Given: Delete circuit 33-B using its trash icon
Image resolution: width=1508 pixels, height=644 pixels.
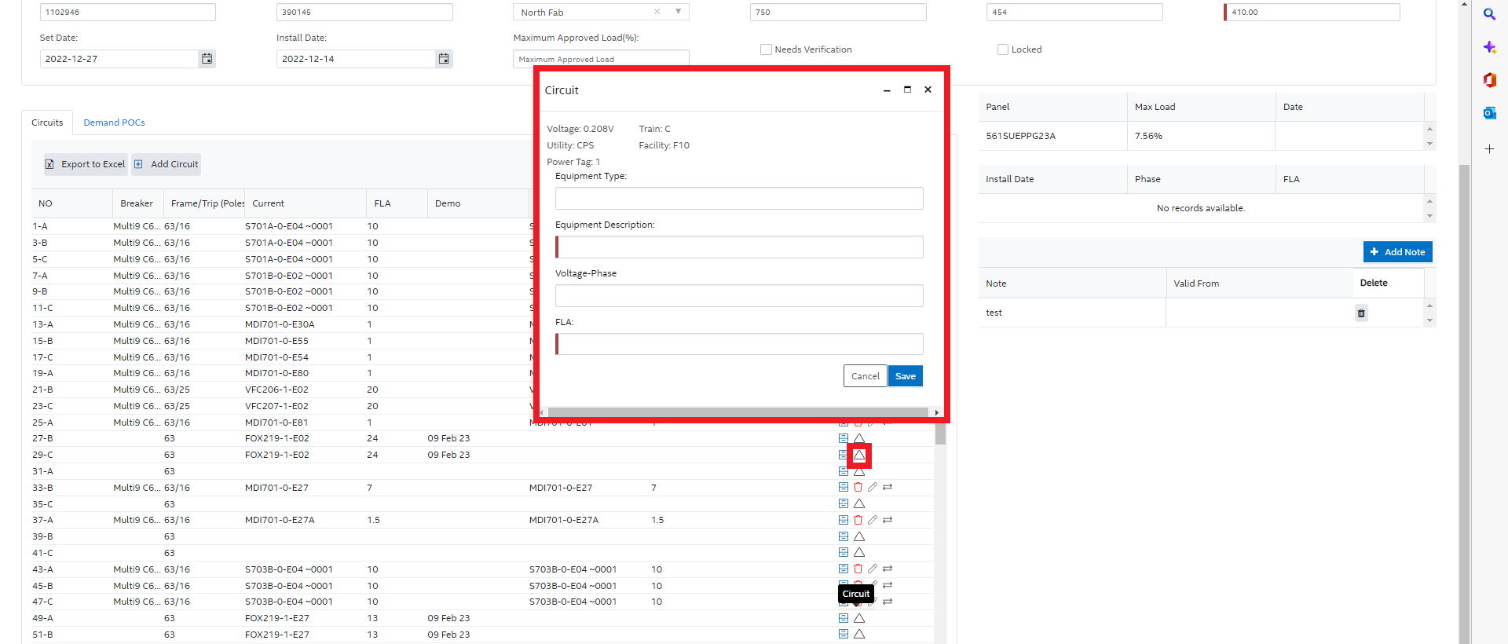Looking at the screenshot, I should pos(858,488).
